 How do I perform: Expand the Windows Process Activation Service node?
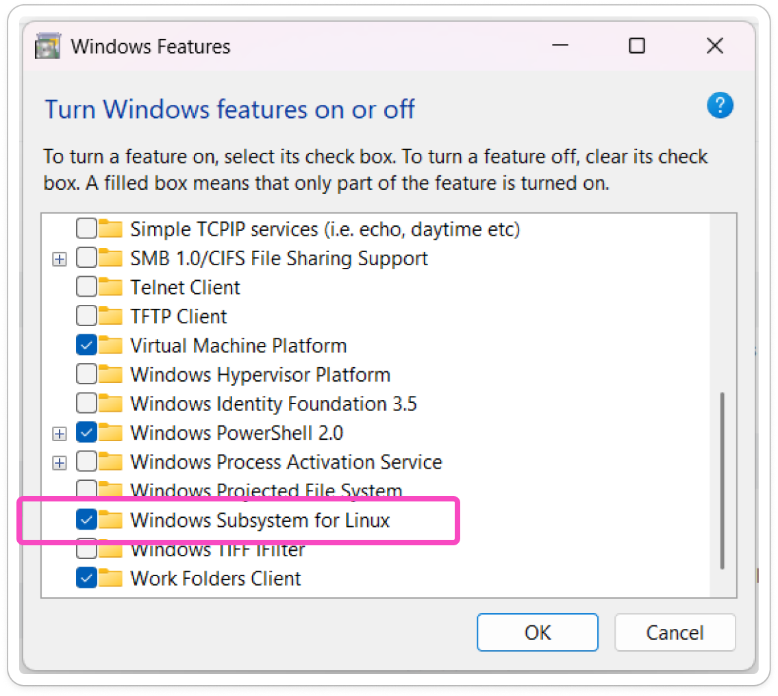60,462
